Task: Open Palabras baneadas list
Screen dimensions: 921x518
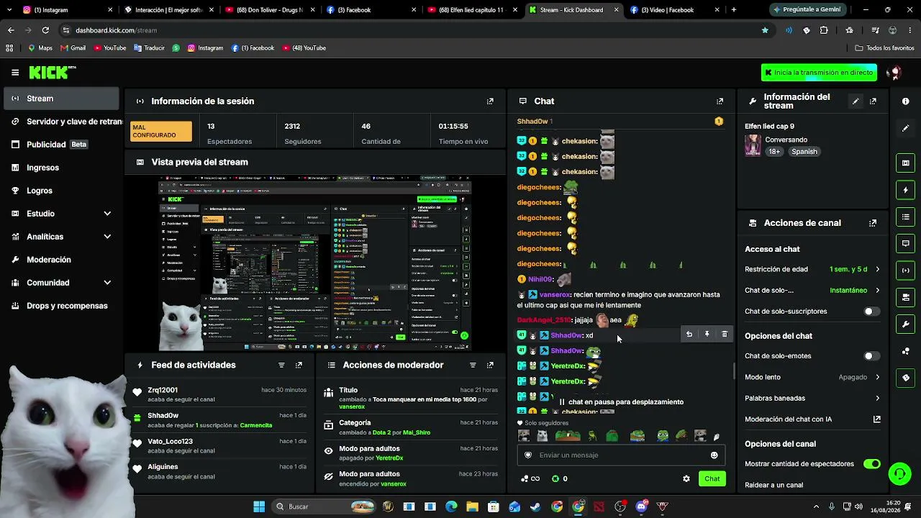Action: [x=812, y=398]
